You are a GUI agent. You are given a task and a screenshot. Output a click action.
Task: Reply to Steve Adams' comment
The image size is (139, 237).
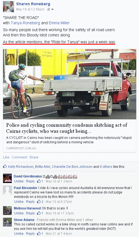pyautogui.click(x=30, y=233)
